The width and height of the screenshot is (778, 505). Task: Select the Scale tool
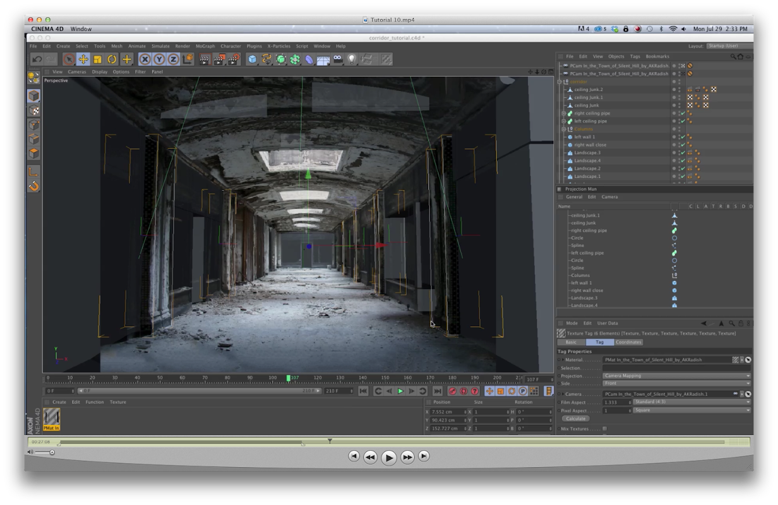pos(97,59)
